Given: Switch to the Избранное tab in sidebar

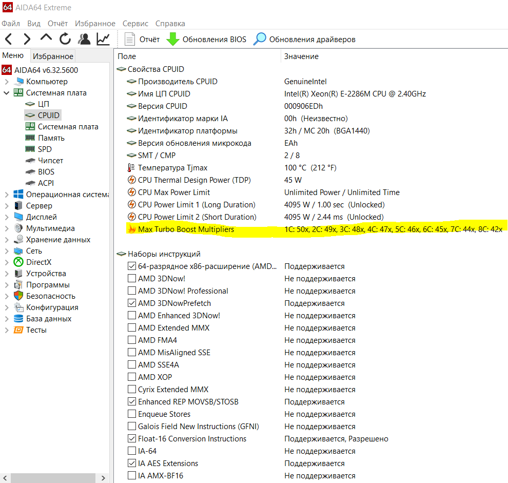Looking at the screenshot, I should 53,56.
